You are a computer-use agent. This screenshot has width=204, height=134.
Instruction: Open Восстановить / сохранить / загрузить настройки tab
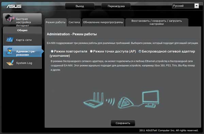[x=156, y=22]
